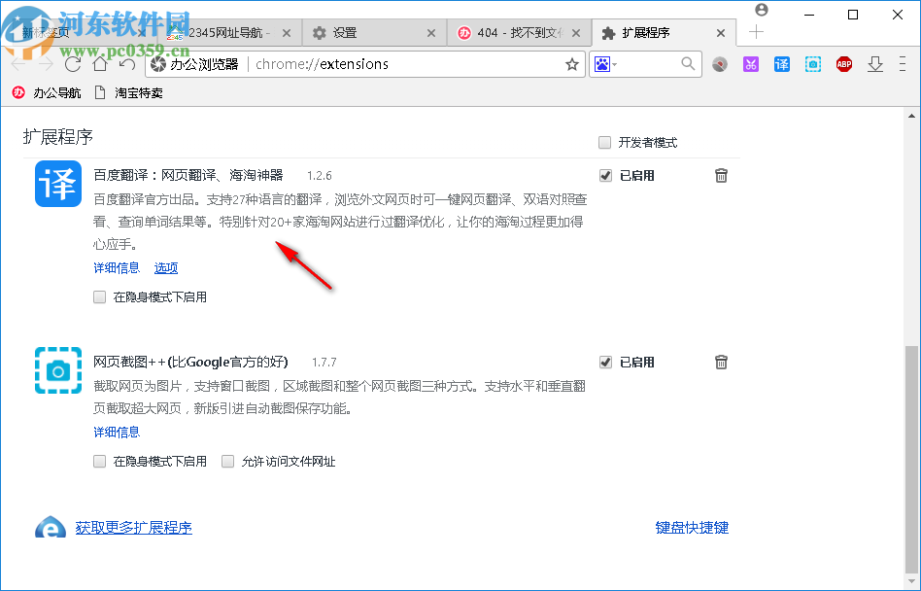921x591 pixels.
Task: Click the home icon in the toolbar
Action: [100, 64]
